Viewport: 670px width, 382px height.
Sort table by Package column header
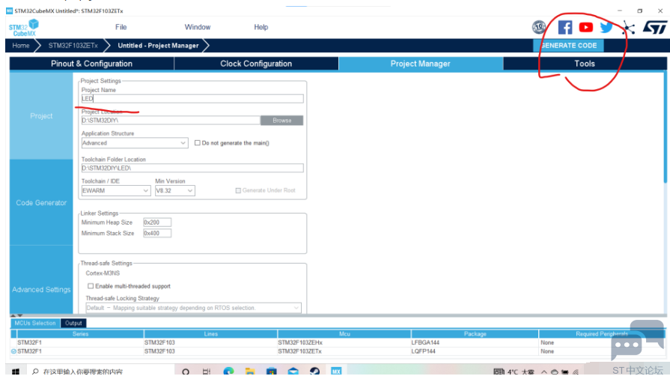[x=475, y=333]
